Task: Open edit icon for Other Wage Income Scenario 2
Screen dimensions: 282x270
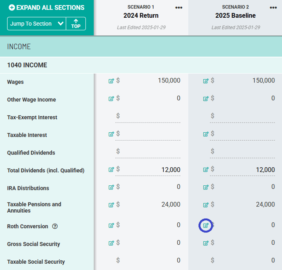Action: click(206, 99)
